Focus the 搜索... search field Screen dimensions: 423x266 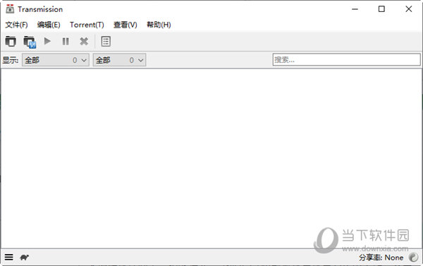tap(346, 60)
